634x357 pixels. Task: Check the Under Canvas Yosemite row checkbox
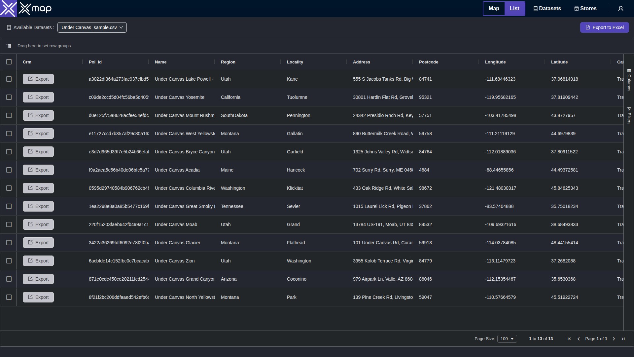(x=9, y=97)
